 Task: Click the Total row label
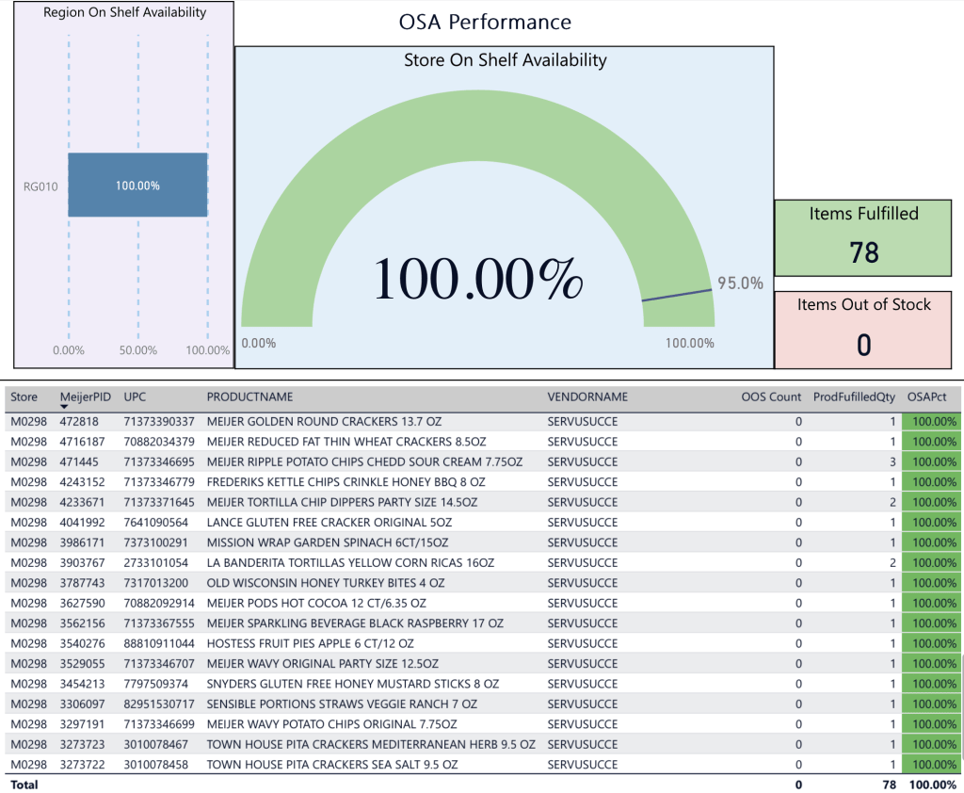tap(24, 785)
